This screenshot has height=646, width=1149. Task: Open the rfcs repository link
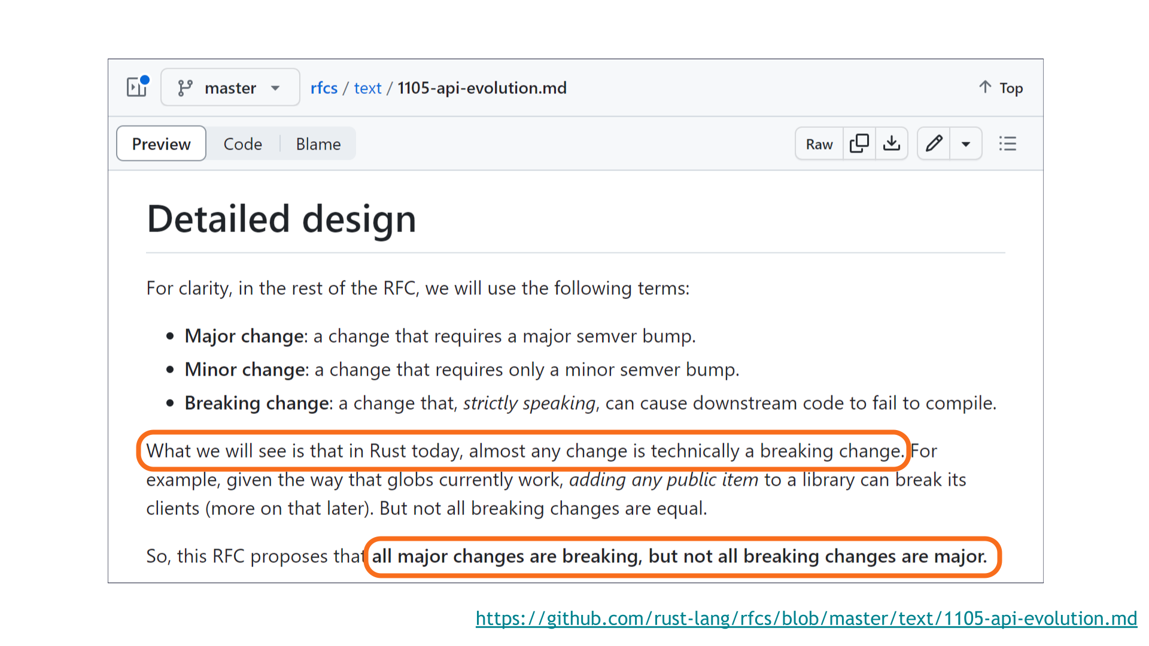coord(324,87)
